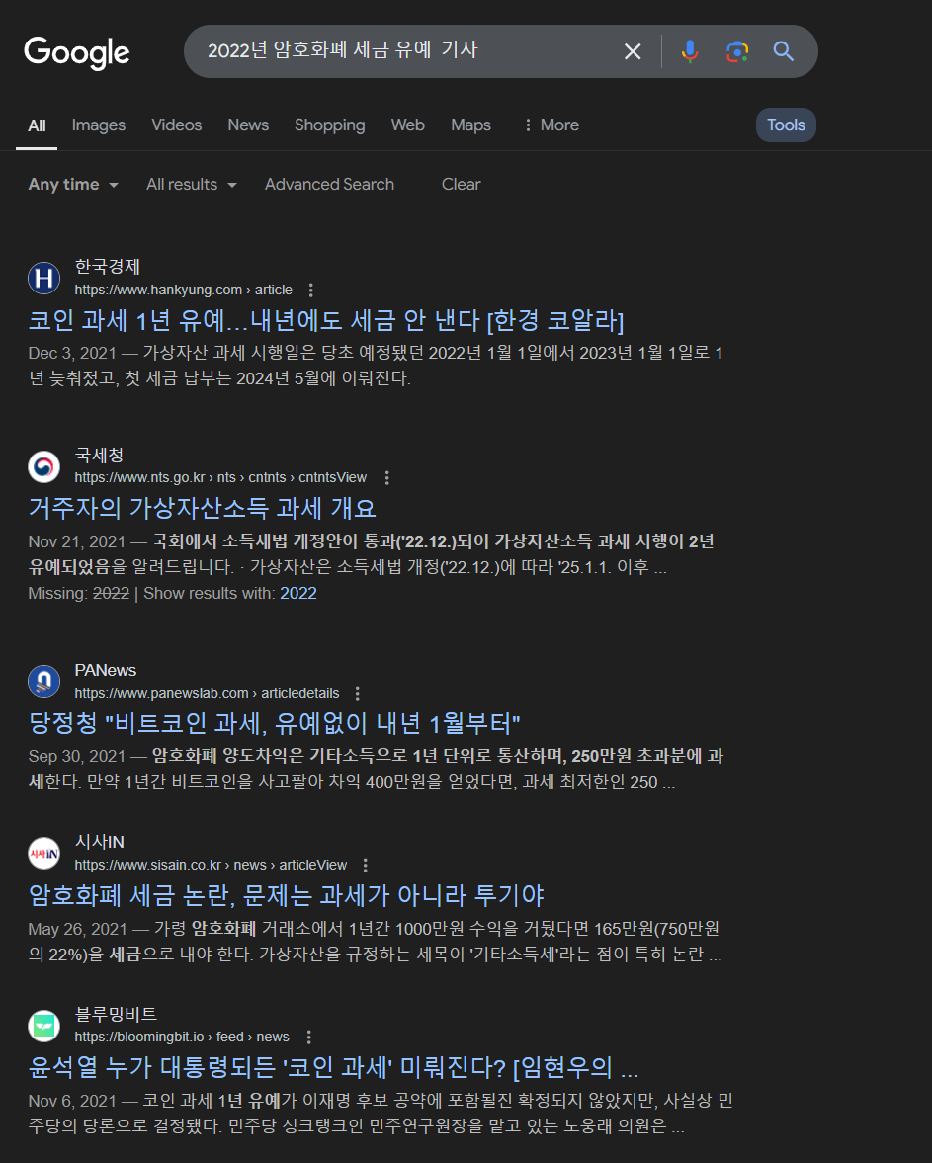932x1163 pixels.
Task: Open options menu for the panewslab.com result
Action: tap(358, 693)
